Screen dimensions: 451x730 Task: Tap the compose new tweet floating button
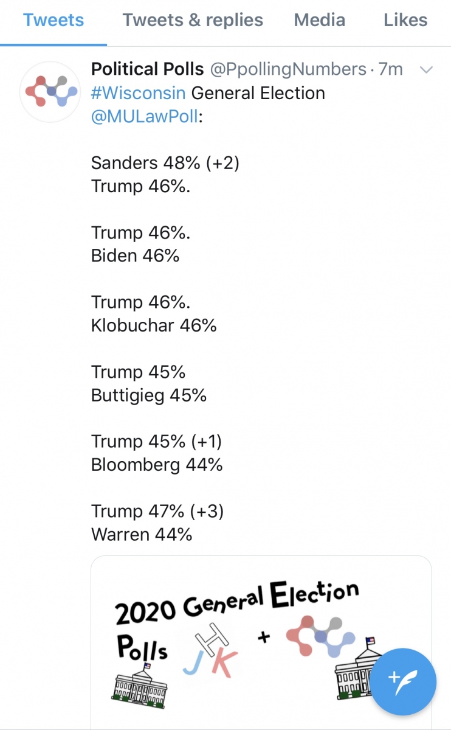[x=404, y=681]
